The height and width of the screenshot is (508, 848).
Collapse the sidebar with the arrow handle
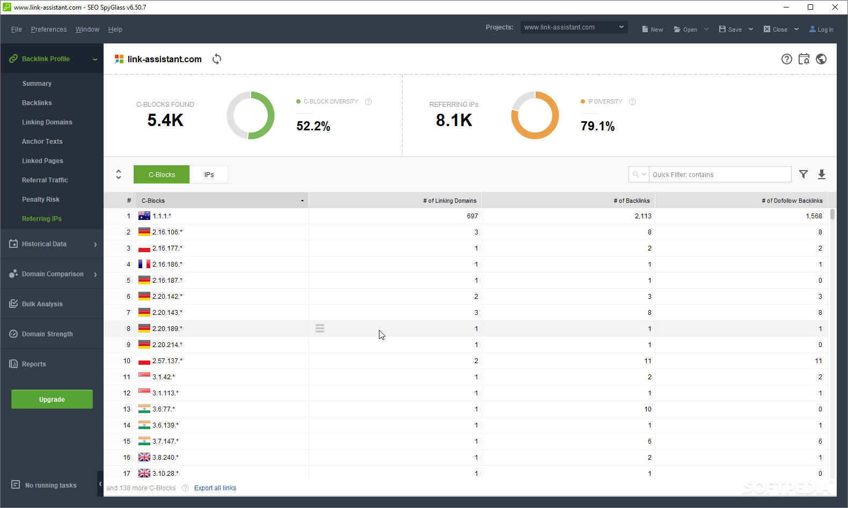click(x=100, y=484)
